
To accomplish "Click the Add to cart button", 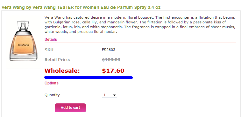I will click(70, 108).
